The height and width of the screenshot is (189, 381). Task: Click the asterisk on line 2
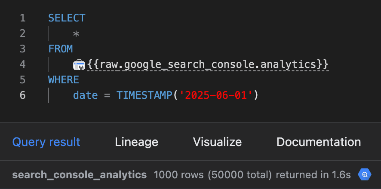[76, 34]
